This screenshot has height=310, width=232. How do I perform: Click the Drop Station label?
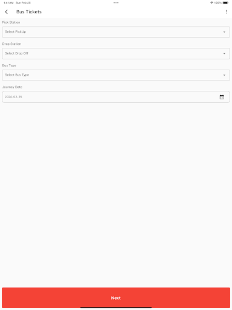11,44
